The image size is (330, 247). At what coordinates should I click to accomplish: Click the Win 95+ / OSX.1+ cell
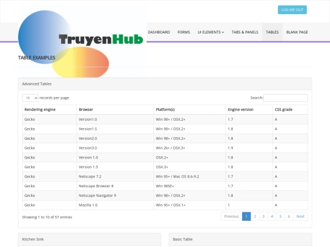(x=189, y=205)
